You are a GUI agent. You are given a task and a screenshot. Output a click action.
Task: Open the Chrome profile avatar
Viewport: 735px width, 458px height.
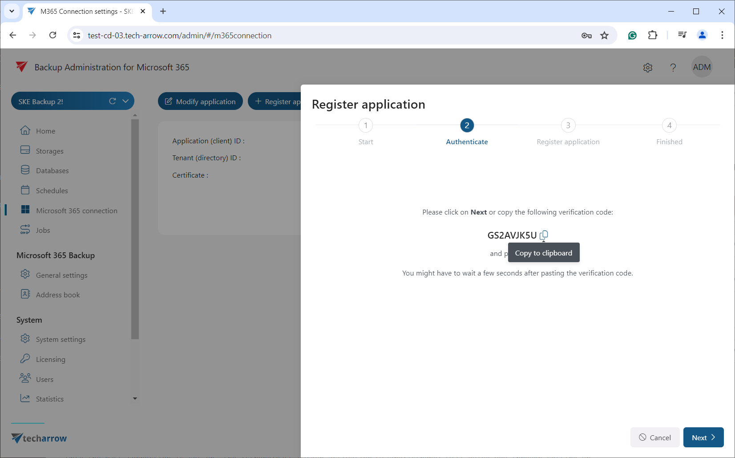pyautogui.click(x=702, y=35)
